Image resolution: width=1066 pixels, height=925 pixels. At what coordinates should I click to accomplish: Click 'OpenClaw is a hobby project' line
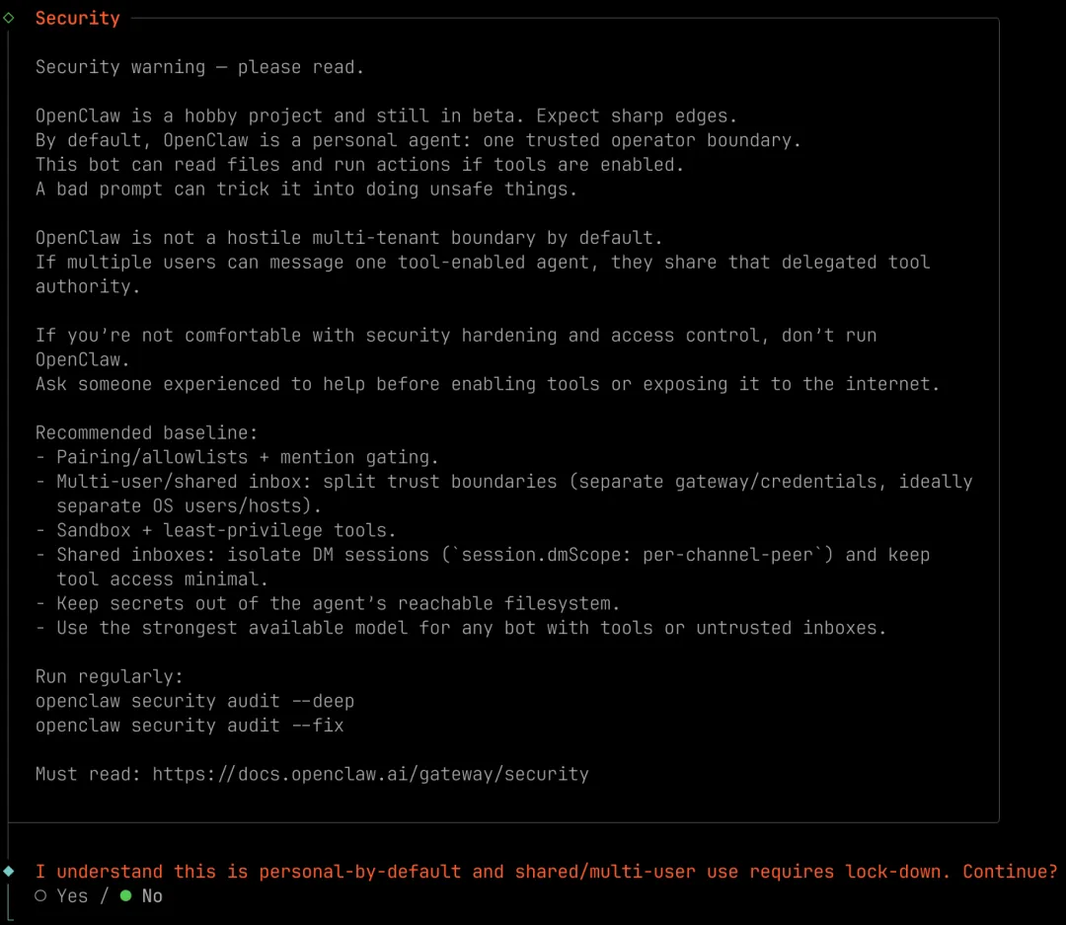[386, 116]
